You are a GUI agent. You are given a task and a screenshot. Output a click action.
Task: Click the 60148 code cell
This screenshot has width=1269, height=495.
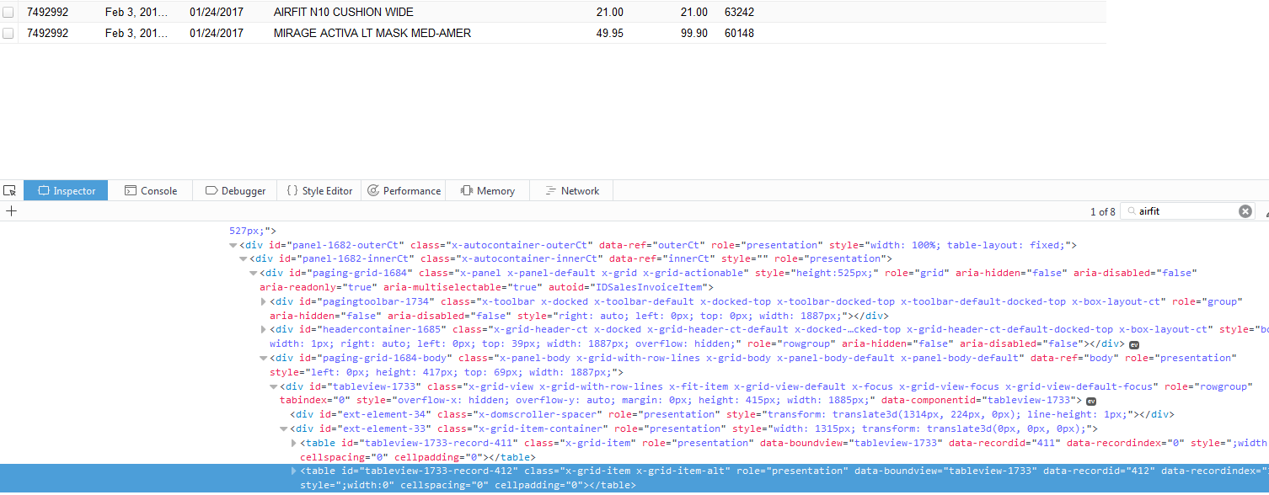click(739, 33)
